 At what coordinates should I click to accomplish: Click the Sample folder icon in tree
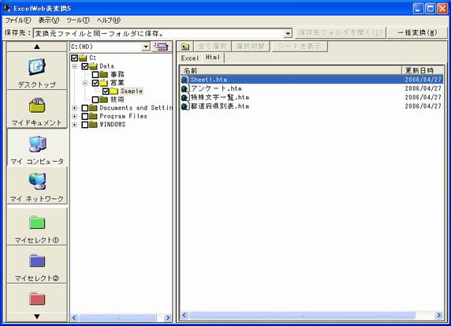114,91
